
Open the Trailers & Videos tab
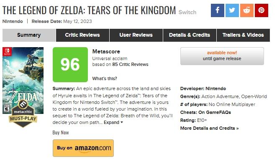[x=243, y=35]
